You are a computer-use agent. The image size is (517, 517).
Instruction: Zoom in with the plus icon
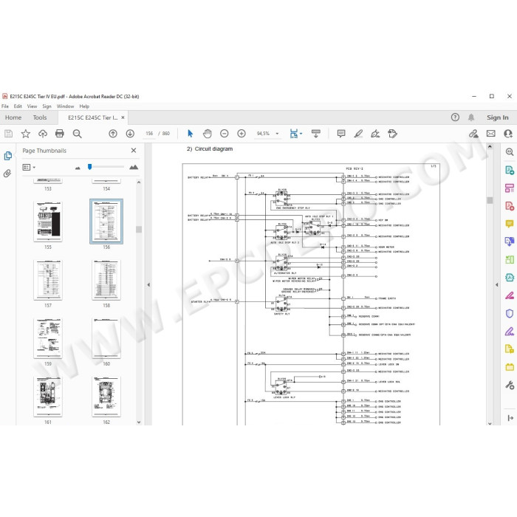(x=242, y=134)
